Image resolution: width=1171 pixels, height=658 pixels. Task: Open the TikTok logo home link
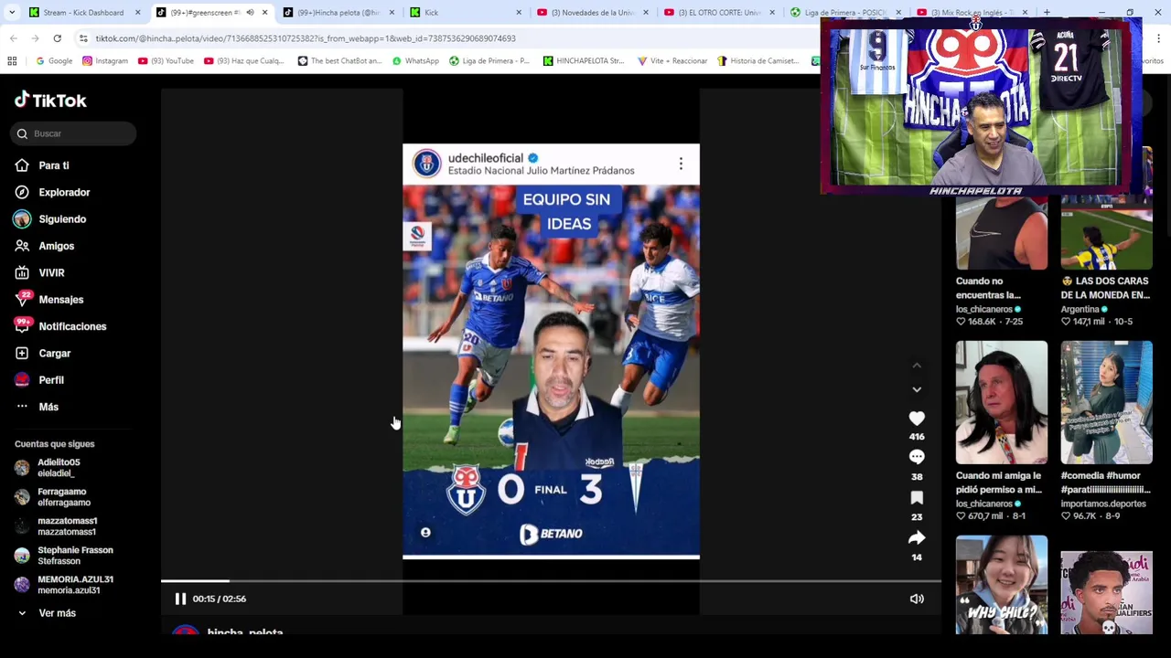(50, 101)
